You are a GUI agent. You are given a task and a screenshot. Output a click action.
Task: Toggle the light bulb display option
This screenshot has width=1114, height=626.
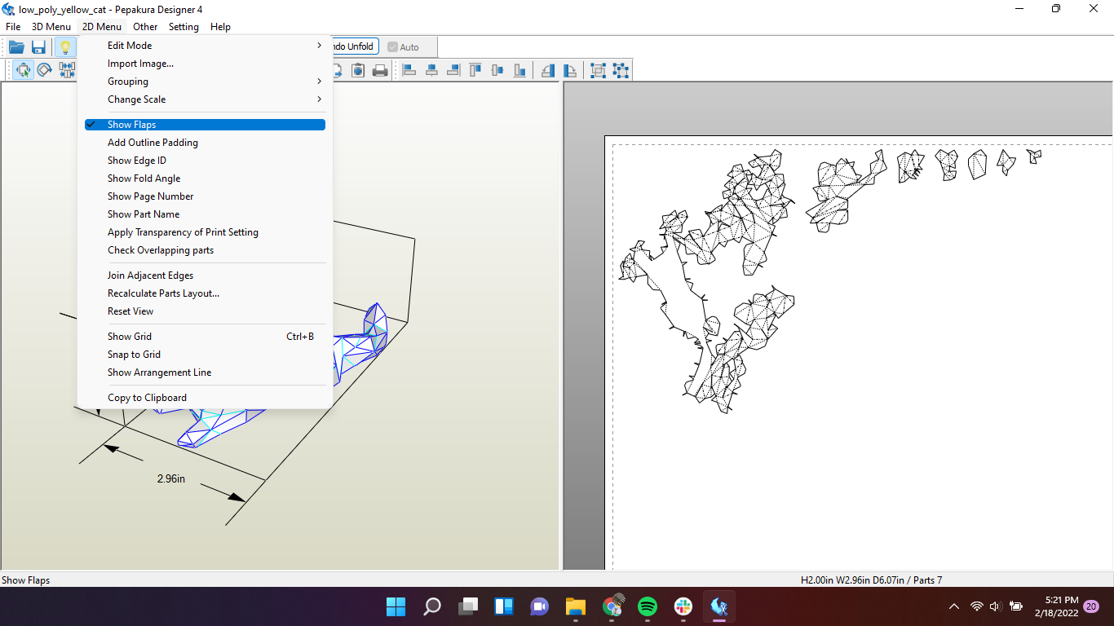point(65,46)
